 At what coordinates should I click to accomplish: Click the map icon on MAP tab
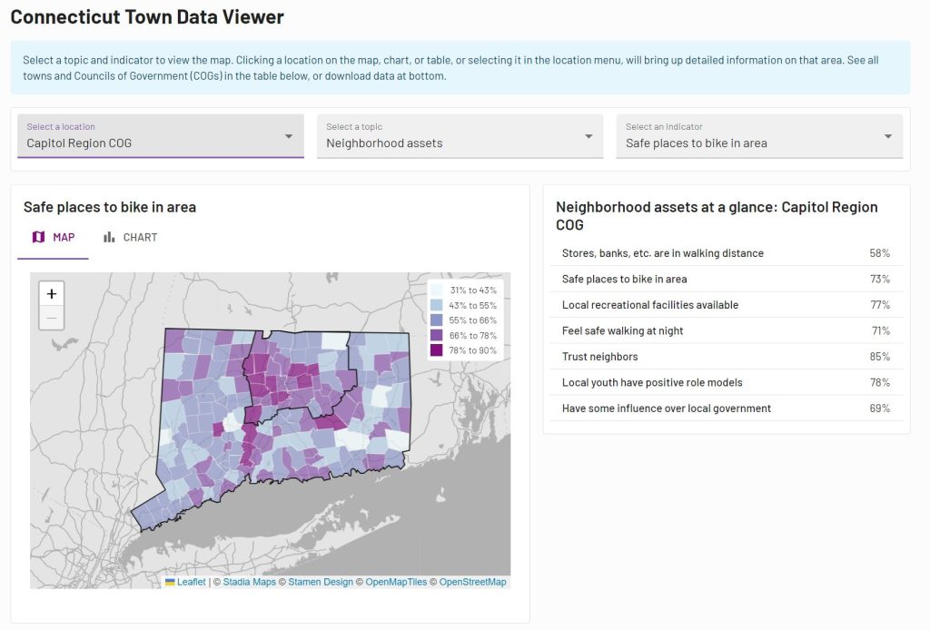coord(38,237)
